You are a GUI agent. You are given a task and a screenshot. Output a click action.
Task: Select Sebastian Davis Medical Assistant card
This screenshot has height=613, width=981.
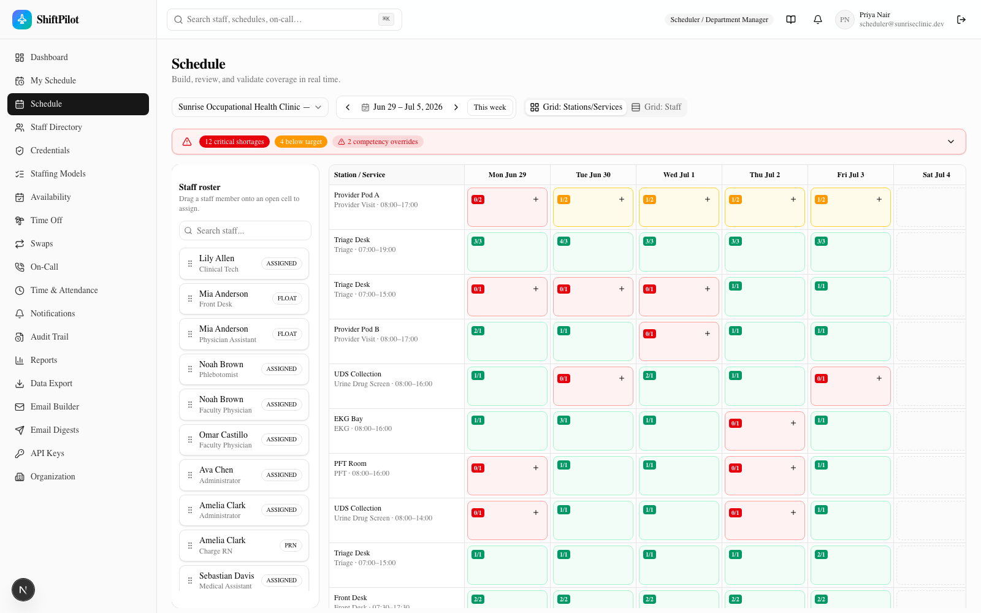click(244, 579)
